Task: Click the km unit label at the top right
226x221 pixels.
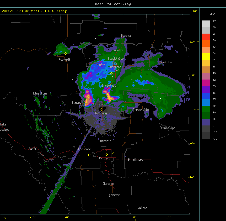Action: [x=195, y=11]
